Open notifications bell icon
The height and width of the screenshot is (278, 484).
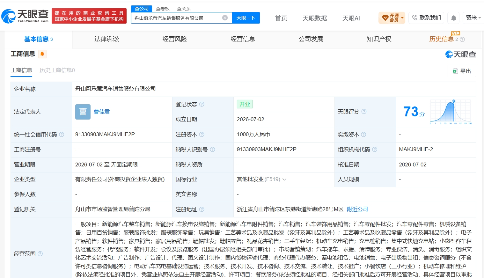tap(453, 18)
